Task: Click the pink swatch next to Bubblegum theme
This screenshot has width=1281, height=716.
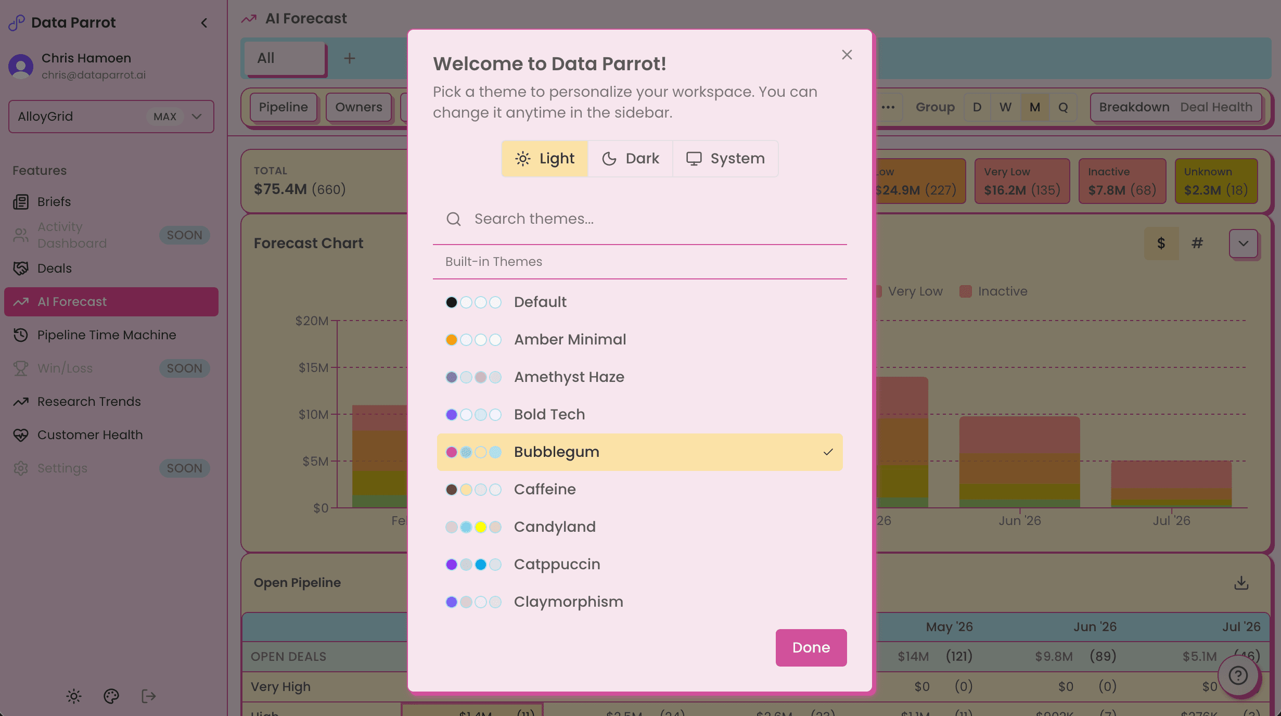Action: 452,452
